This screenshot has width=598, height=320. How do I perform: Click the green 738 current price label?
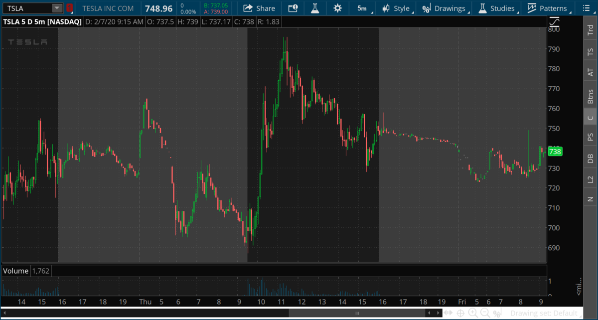pos(555,152)
